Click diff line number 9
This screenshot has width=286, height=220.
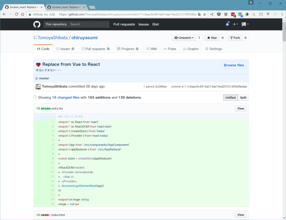[53, 158]
